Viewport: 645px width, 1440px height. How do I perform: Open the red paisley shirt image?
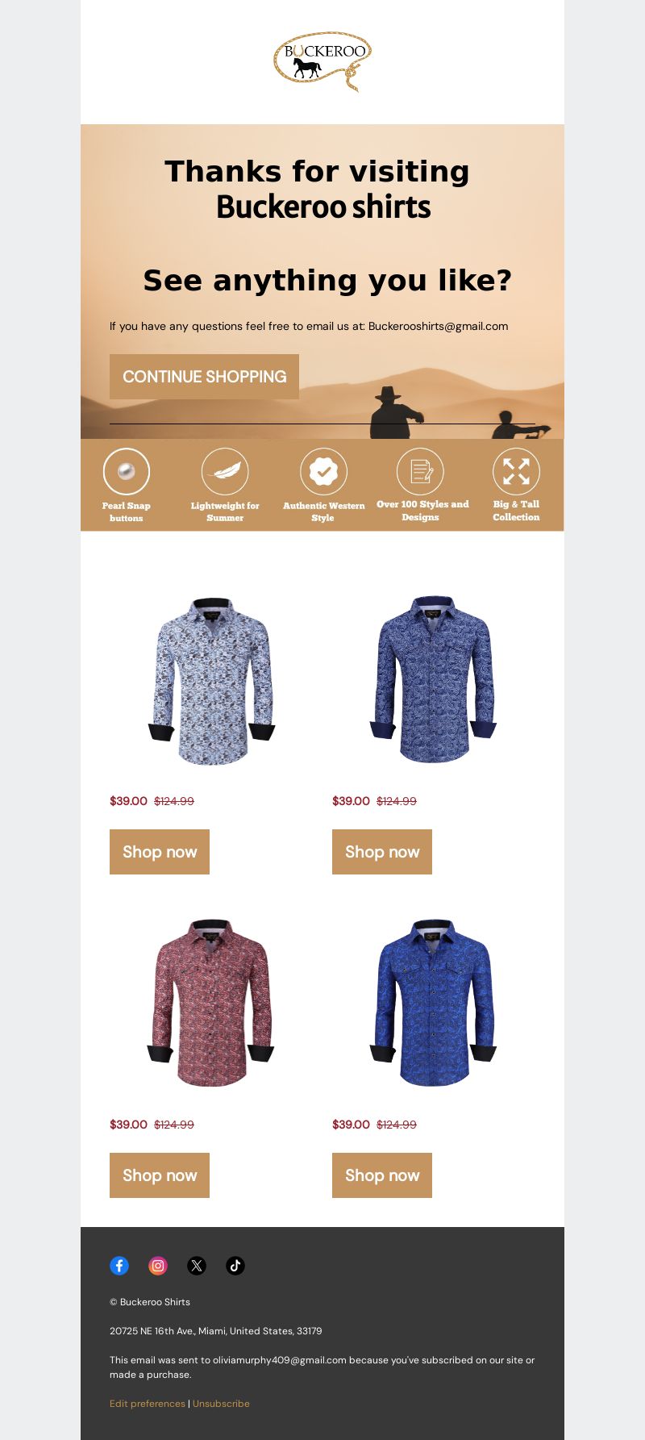click(211, 1004)
